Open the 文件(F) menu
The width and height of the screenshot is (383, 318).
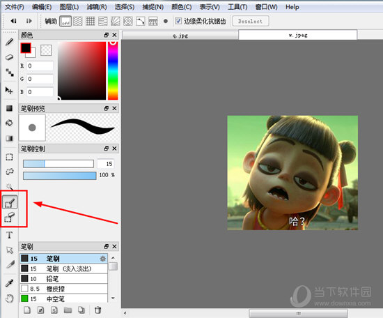(15, 7)
